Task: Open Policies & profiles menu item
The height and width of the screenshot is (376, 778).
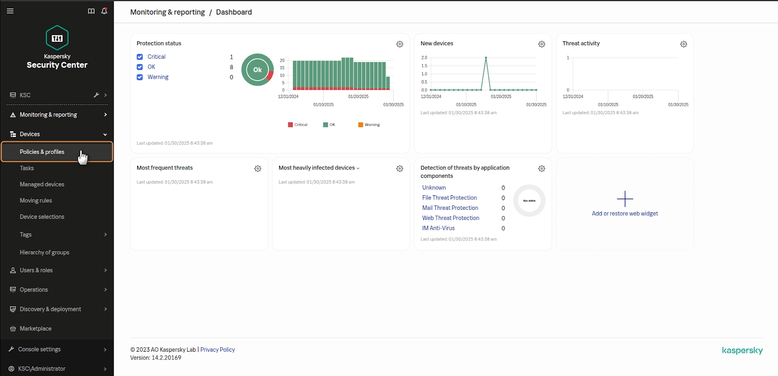Action: (x=42, y=152)
